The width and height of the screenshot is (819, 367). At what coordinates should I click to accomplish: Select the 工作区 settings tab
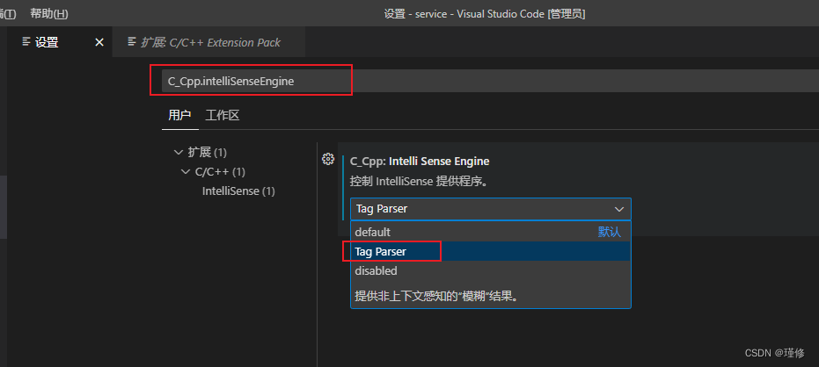(222, 115)
